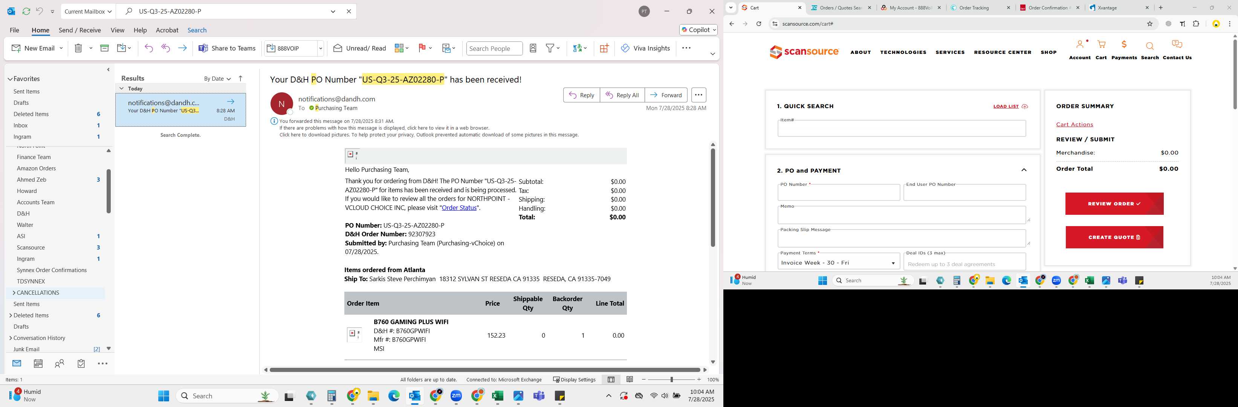Reload the ScanSource page in Chrome
The image size is (1238, 407).
click(x=758, y=23)
